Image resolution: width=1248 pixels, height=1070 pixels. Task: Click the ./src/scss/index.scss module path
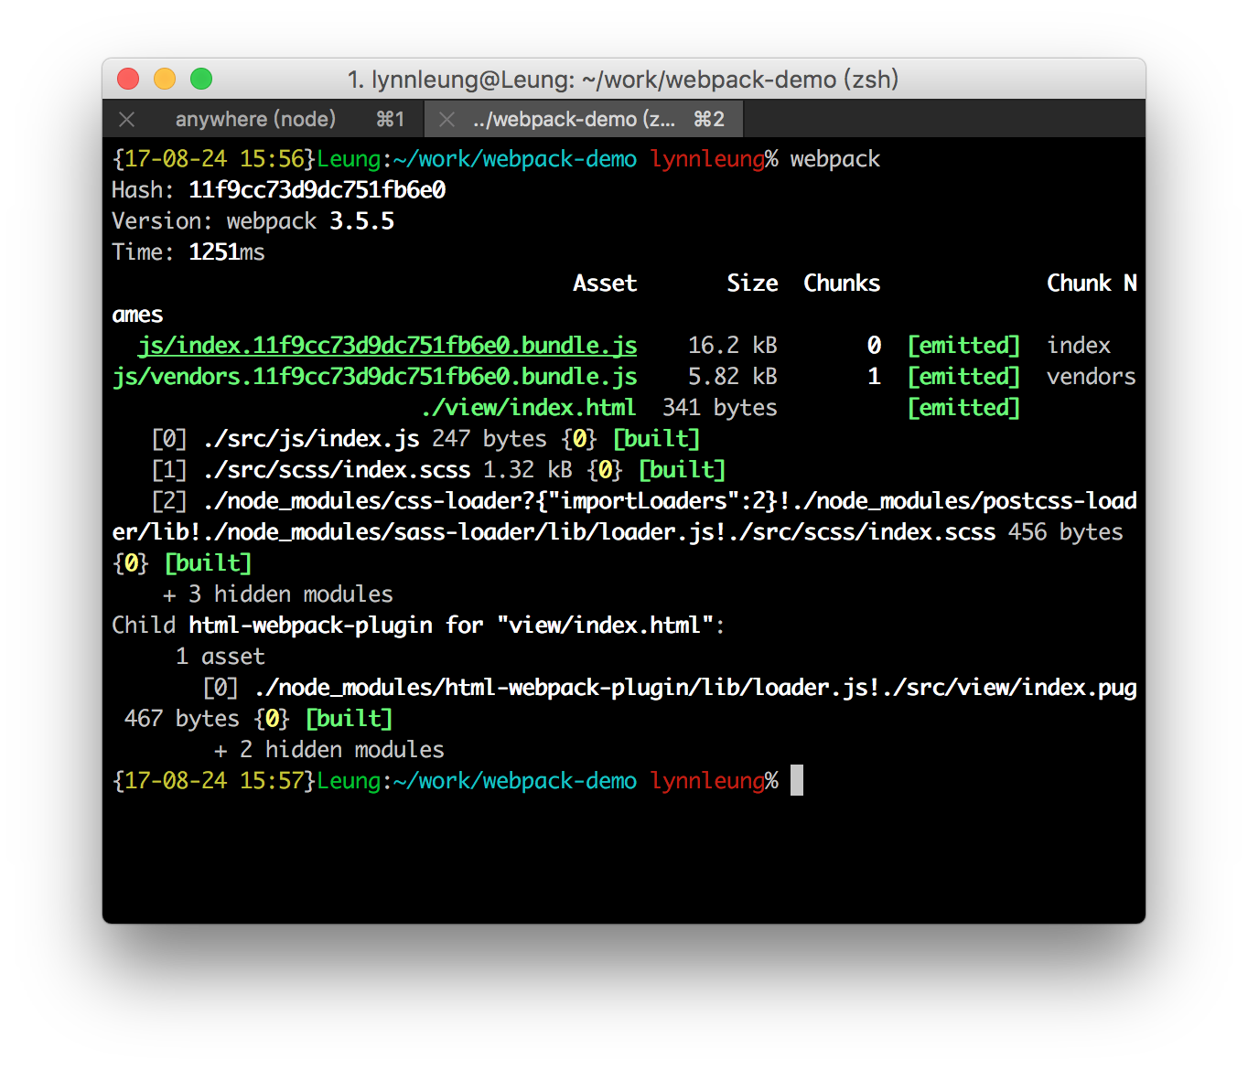[337, 470]
